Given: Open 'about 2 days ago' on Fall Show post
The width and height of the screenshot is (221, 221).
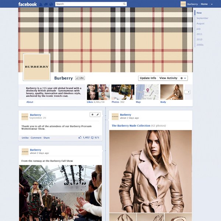Looking at the screenshot, I should click(39, 153).
